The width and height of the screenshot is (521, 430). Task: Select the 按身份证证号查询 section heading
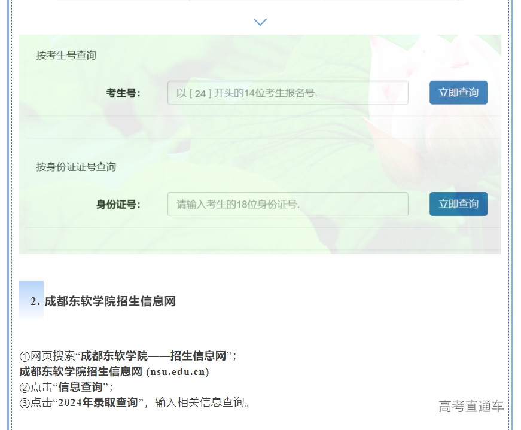[76, 167]
